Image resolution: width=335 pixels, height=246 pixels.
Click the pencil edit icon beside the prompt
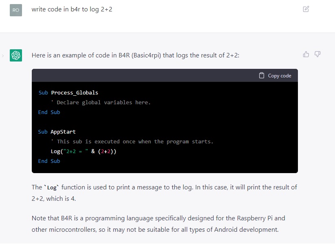pos(306,9)
